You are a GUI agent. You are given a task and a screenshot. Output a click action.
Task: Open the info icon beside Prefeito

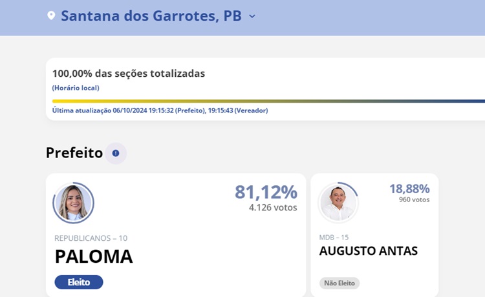[x=116, y=153]
